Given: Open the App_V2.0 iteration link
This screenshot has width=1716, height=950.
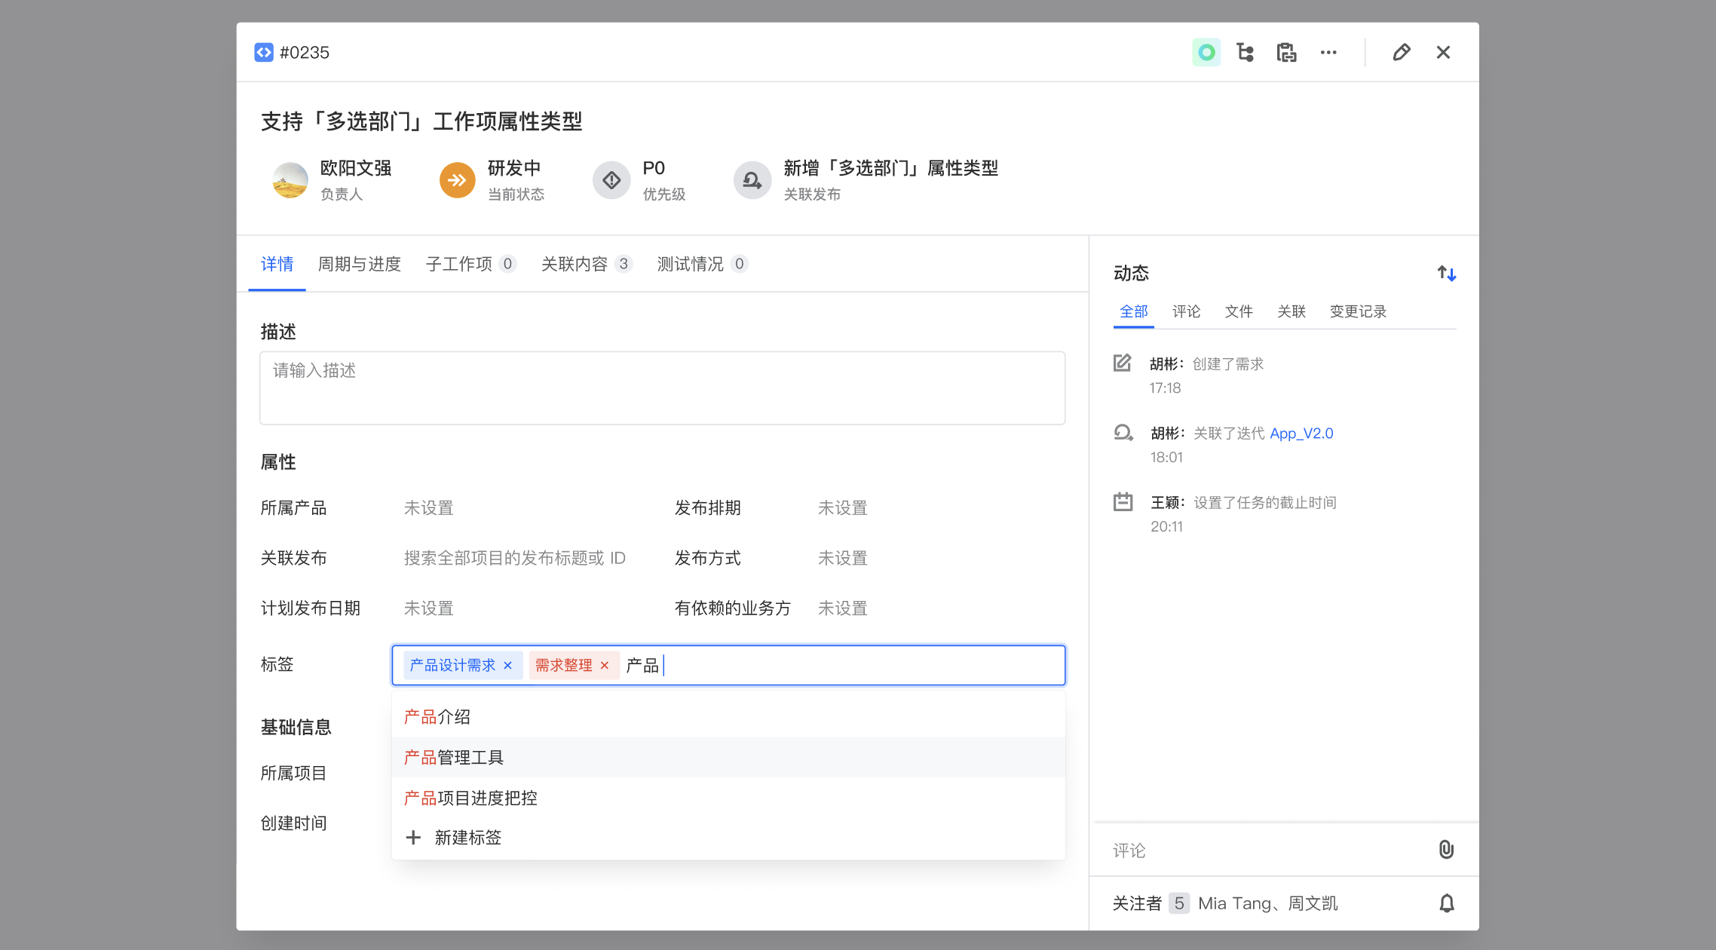Looking at the screenshot, I should click(1301, 434).
